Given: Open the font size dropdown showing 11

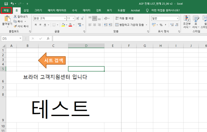Looking at the screenshot, I should click(73, 18).
